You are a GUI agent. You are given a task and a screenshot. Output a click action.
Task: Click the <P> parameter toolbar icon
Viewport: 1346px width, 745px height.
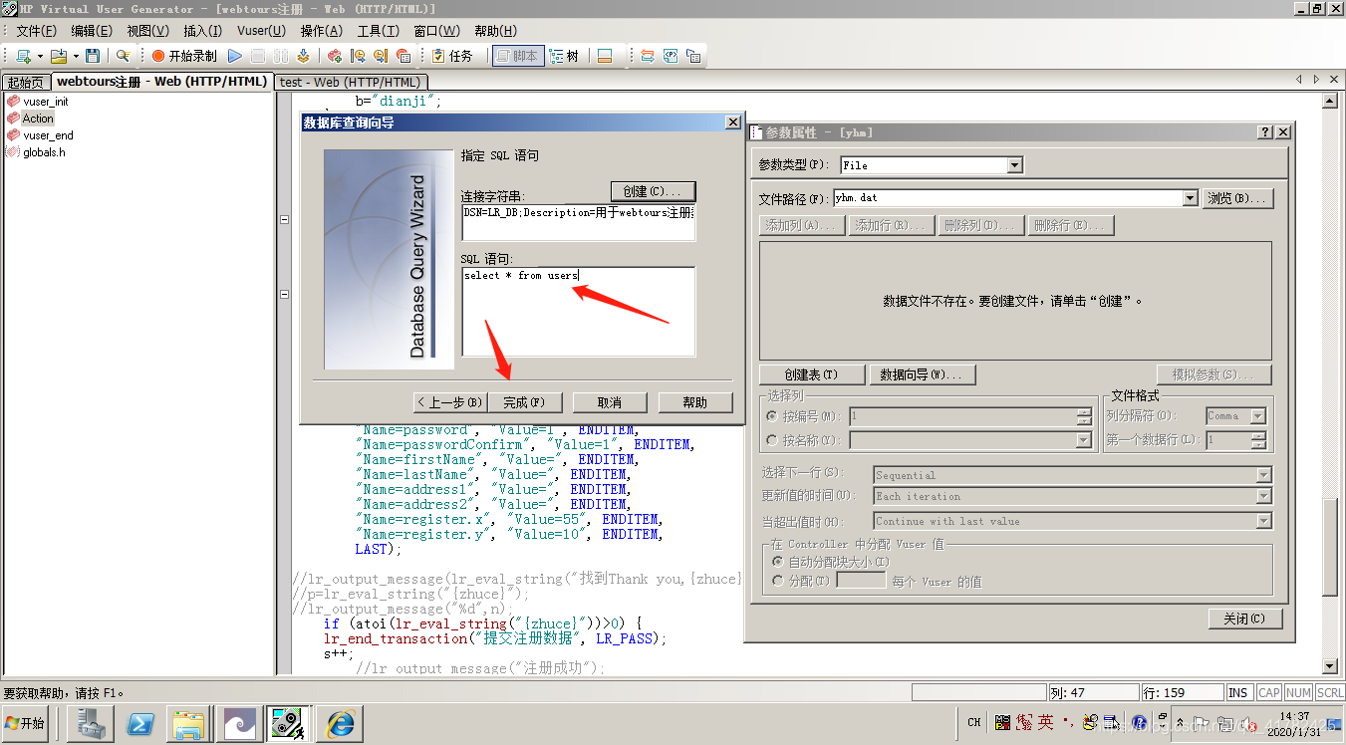pyautogui.click(x=671, y=56)
